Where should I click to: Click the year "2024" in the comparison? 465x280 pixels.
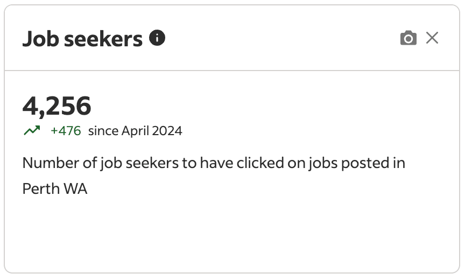pyautogui.click(x=168, y=131)
